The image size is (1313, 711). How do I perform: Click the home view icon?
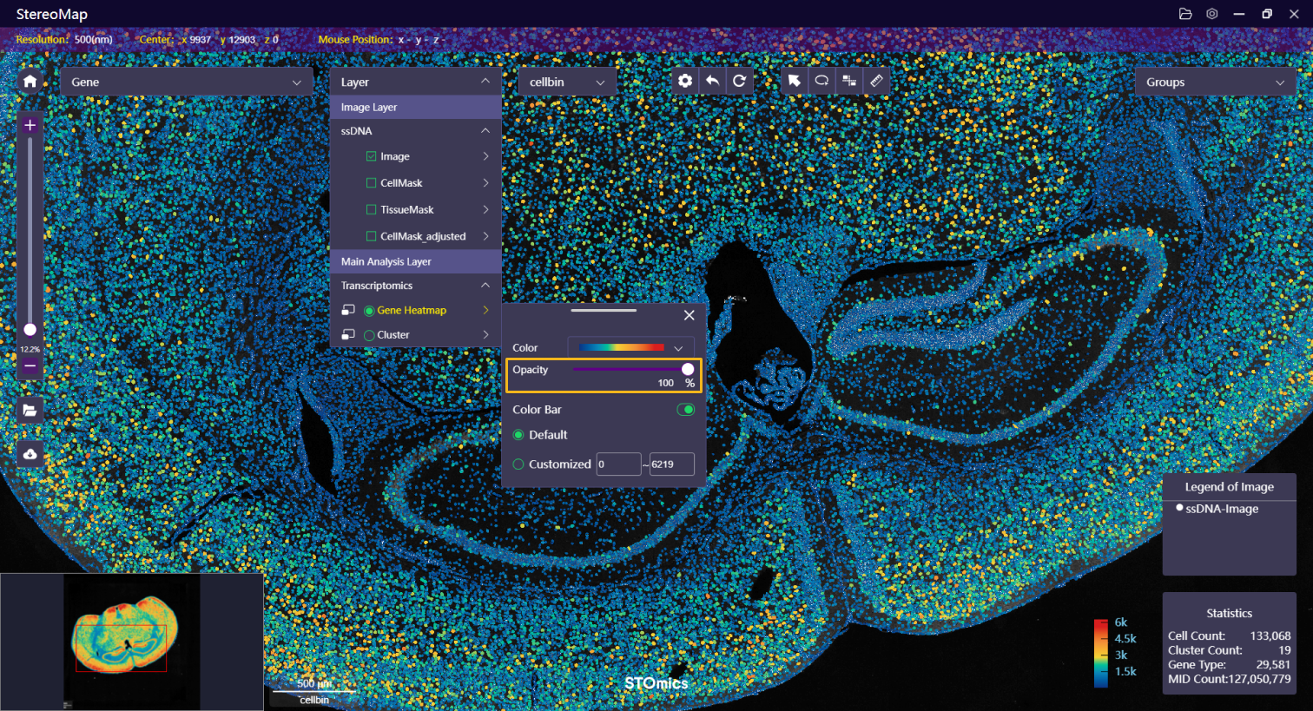coord(30,81)
